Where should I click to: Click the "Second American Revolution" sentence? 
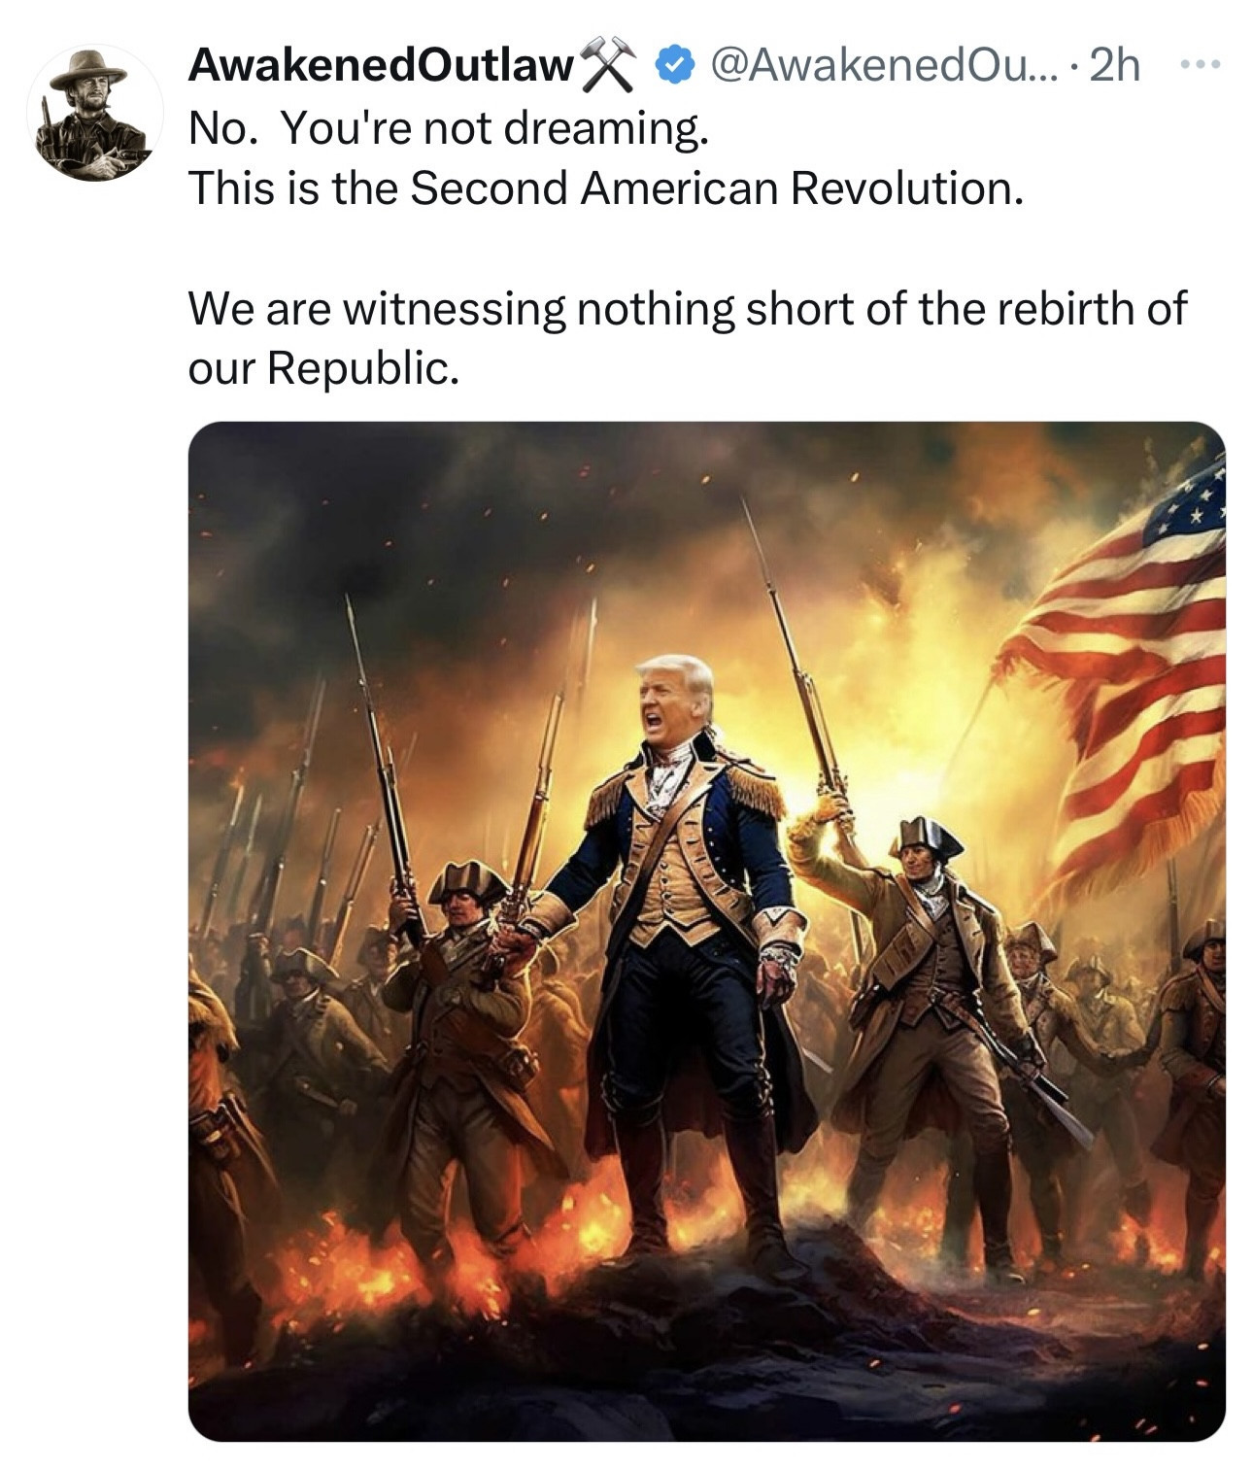click(x=606, y=188)
